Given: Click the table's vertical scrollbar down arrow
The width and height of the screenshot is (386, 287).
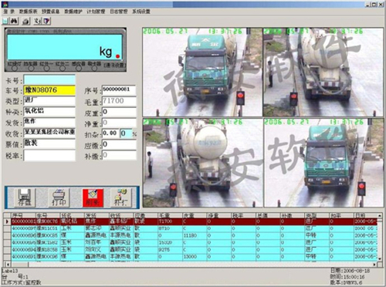Looking at the screenshot, I should tap(380, 258).
